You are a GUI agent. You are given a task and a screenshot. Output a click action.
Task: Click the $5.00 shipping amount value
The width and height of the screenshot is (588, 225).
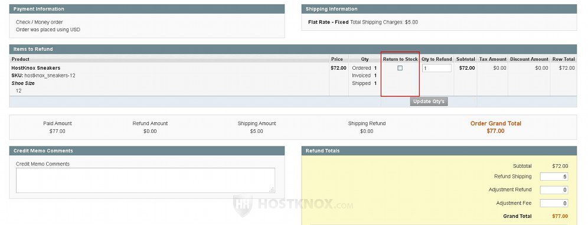click(256, 131)
